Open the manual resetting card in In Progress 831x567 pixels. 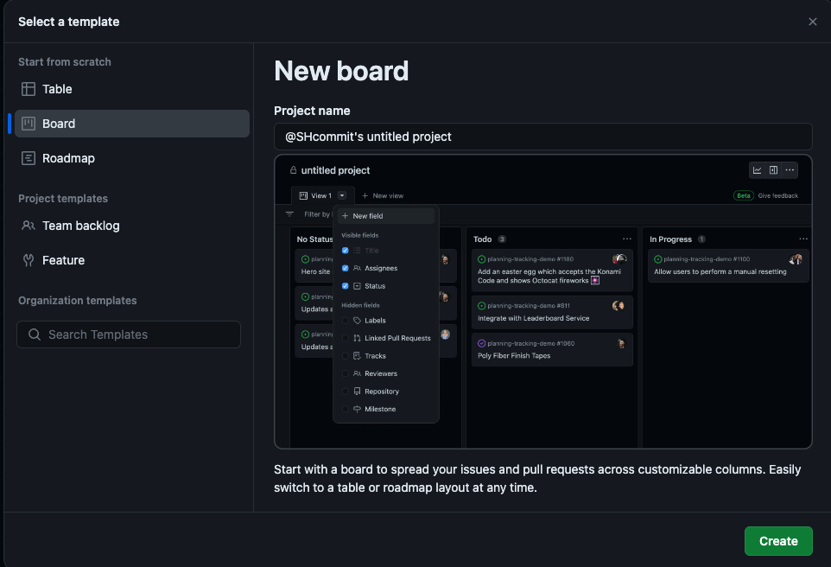point(728,265)
